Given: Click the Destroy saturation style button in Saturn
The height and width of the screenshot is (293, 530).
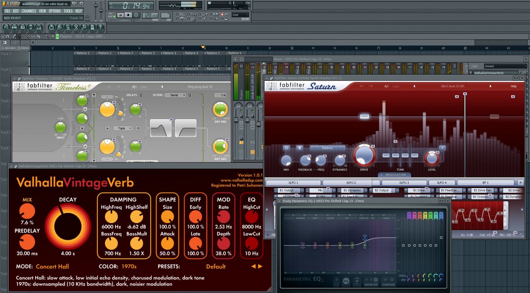Looking at the screenshot, I should point(327,148).
